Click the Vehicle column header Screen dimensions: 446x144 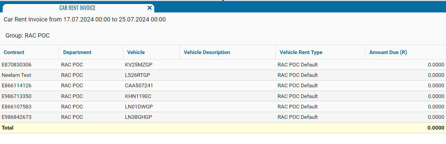pos(136,52)
